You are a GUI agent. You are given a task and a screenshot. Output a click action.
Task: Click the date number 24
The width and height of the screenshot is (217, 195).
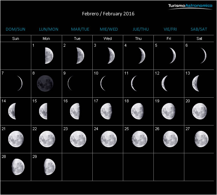tap(96, 129)
